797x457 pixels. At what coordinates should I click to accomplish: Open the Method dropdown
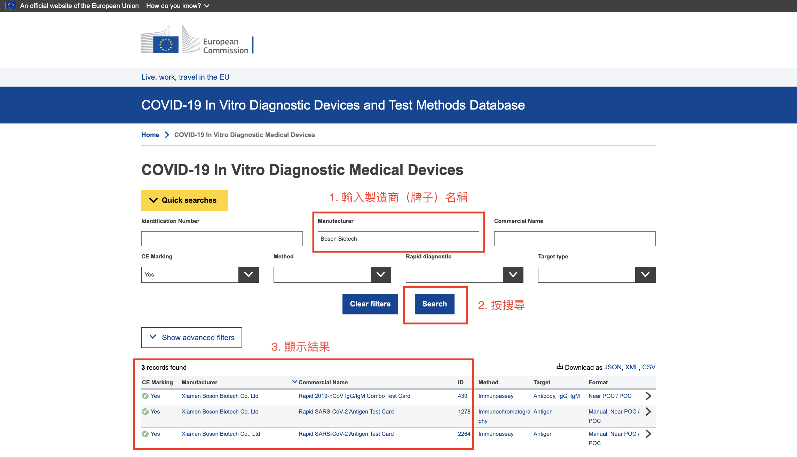pos(380,274)
